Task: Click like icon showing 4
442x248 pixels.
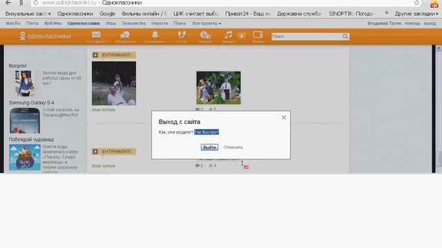Action: click(x=211, y=165)
